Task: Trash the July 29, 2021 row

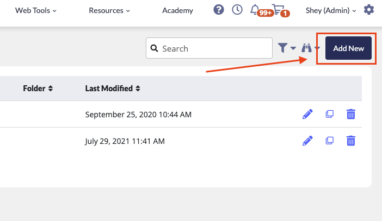Action: click(x=351, y=141)
